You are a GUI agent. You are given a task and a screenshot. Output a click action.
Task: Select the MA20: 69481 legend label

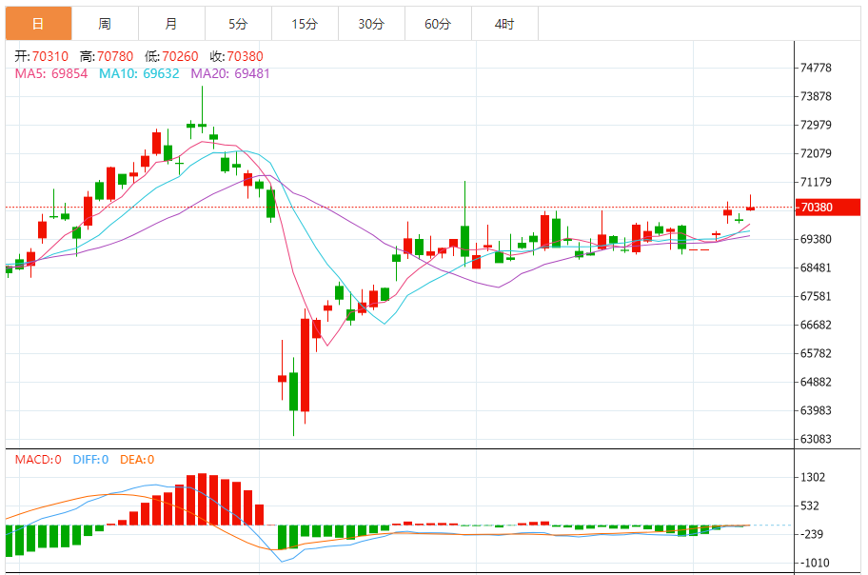[x=230, y=73]
